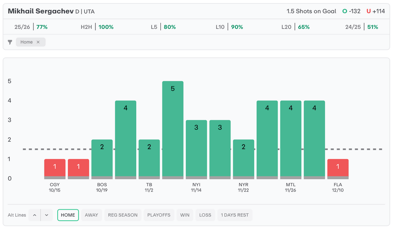Image resolution: width=394 pixels, height=230 pixels.
Task: Switch to the L10 90% split
Action: tap(229, 27)
